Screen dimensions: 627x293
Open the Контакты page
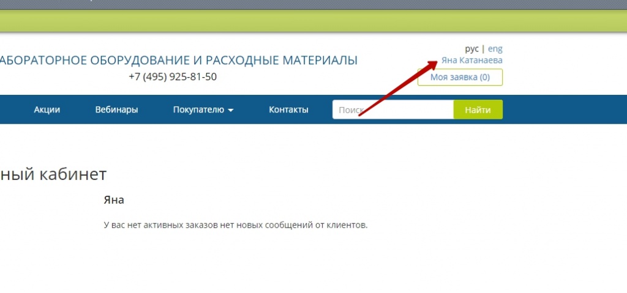point(288,110)
